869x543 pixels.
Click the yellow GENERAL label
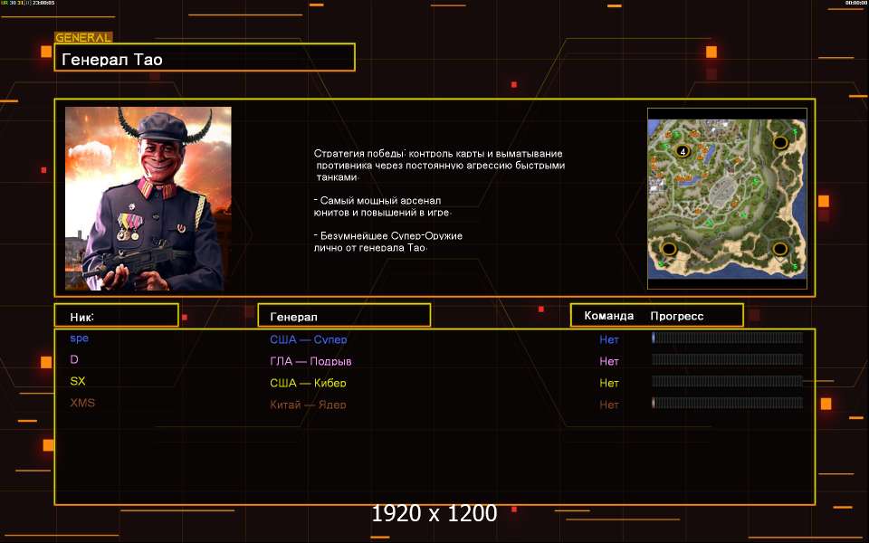click(x=83, y=38)
